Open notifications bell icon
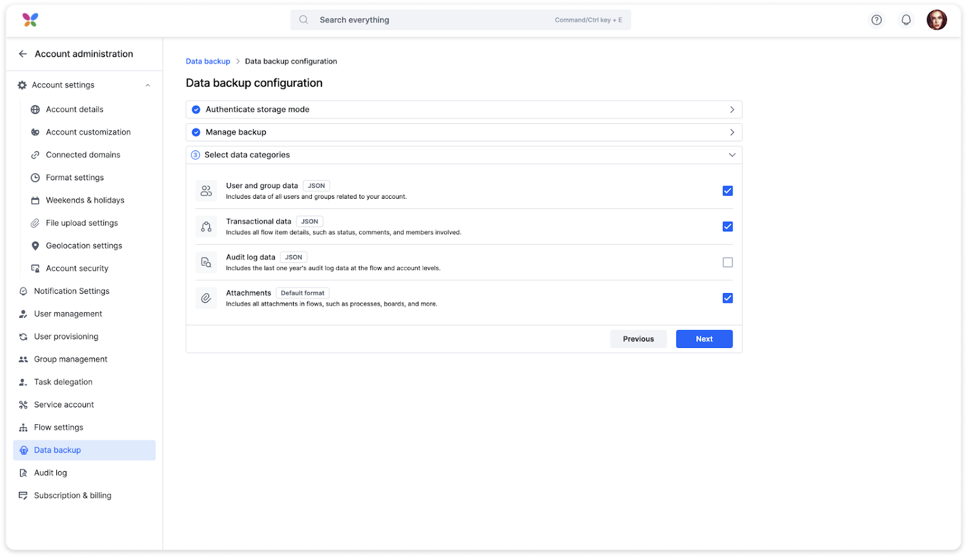Image resolution: width=967 pixels, height=557 pixels. click(906, 20)
